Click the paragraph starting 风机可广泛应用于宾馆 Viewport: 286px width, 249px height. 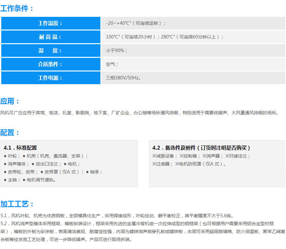point(140,113)
